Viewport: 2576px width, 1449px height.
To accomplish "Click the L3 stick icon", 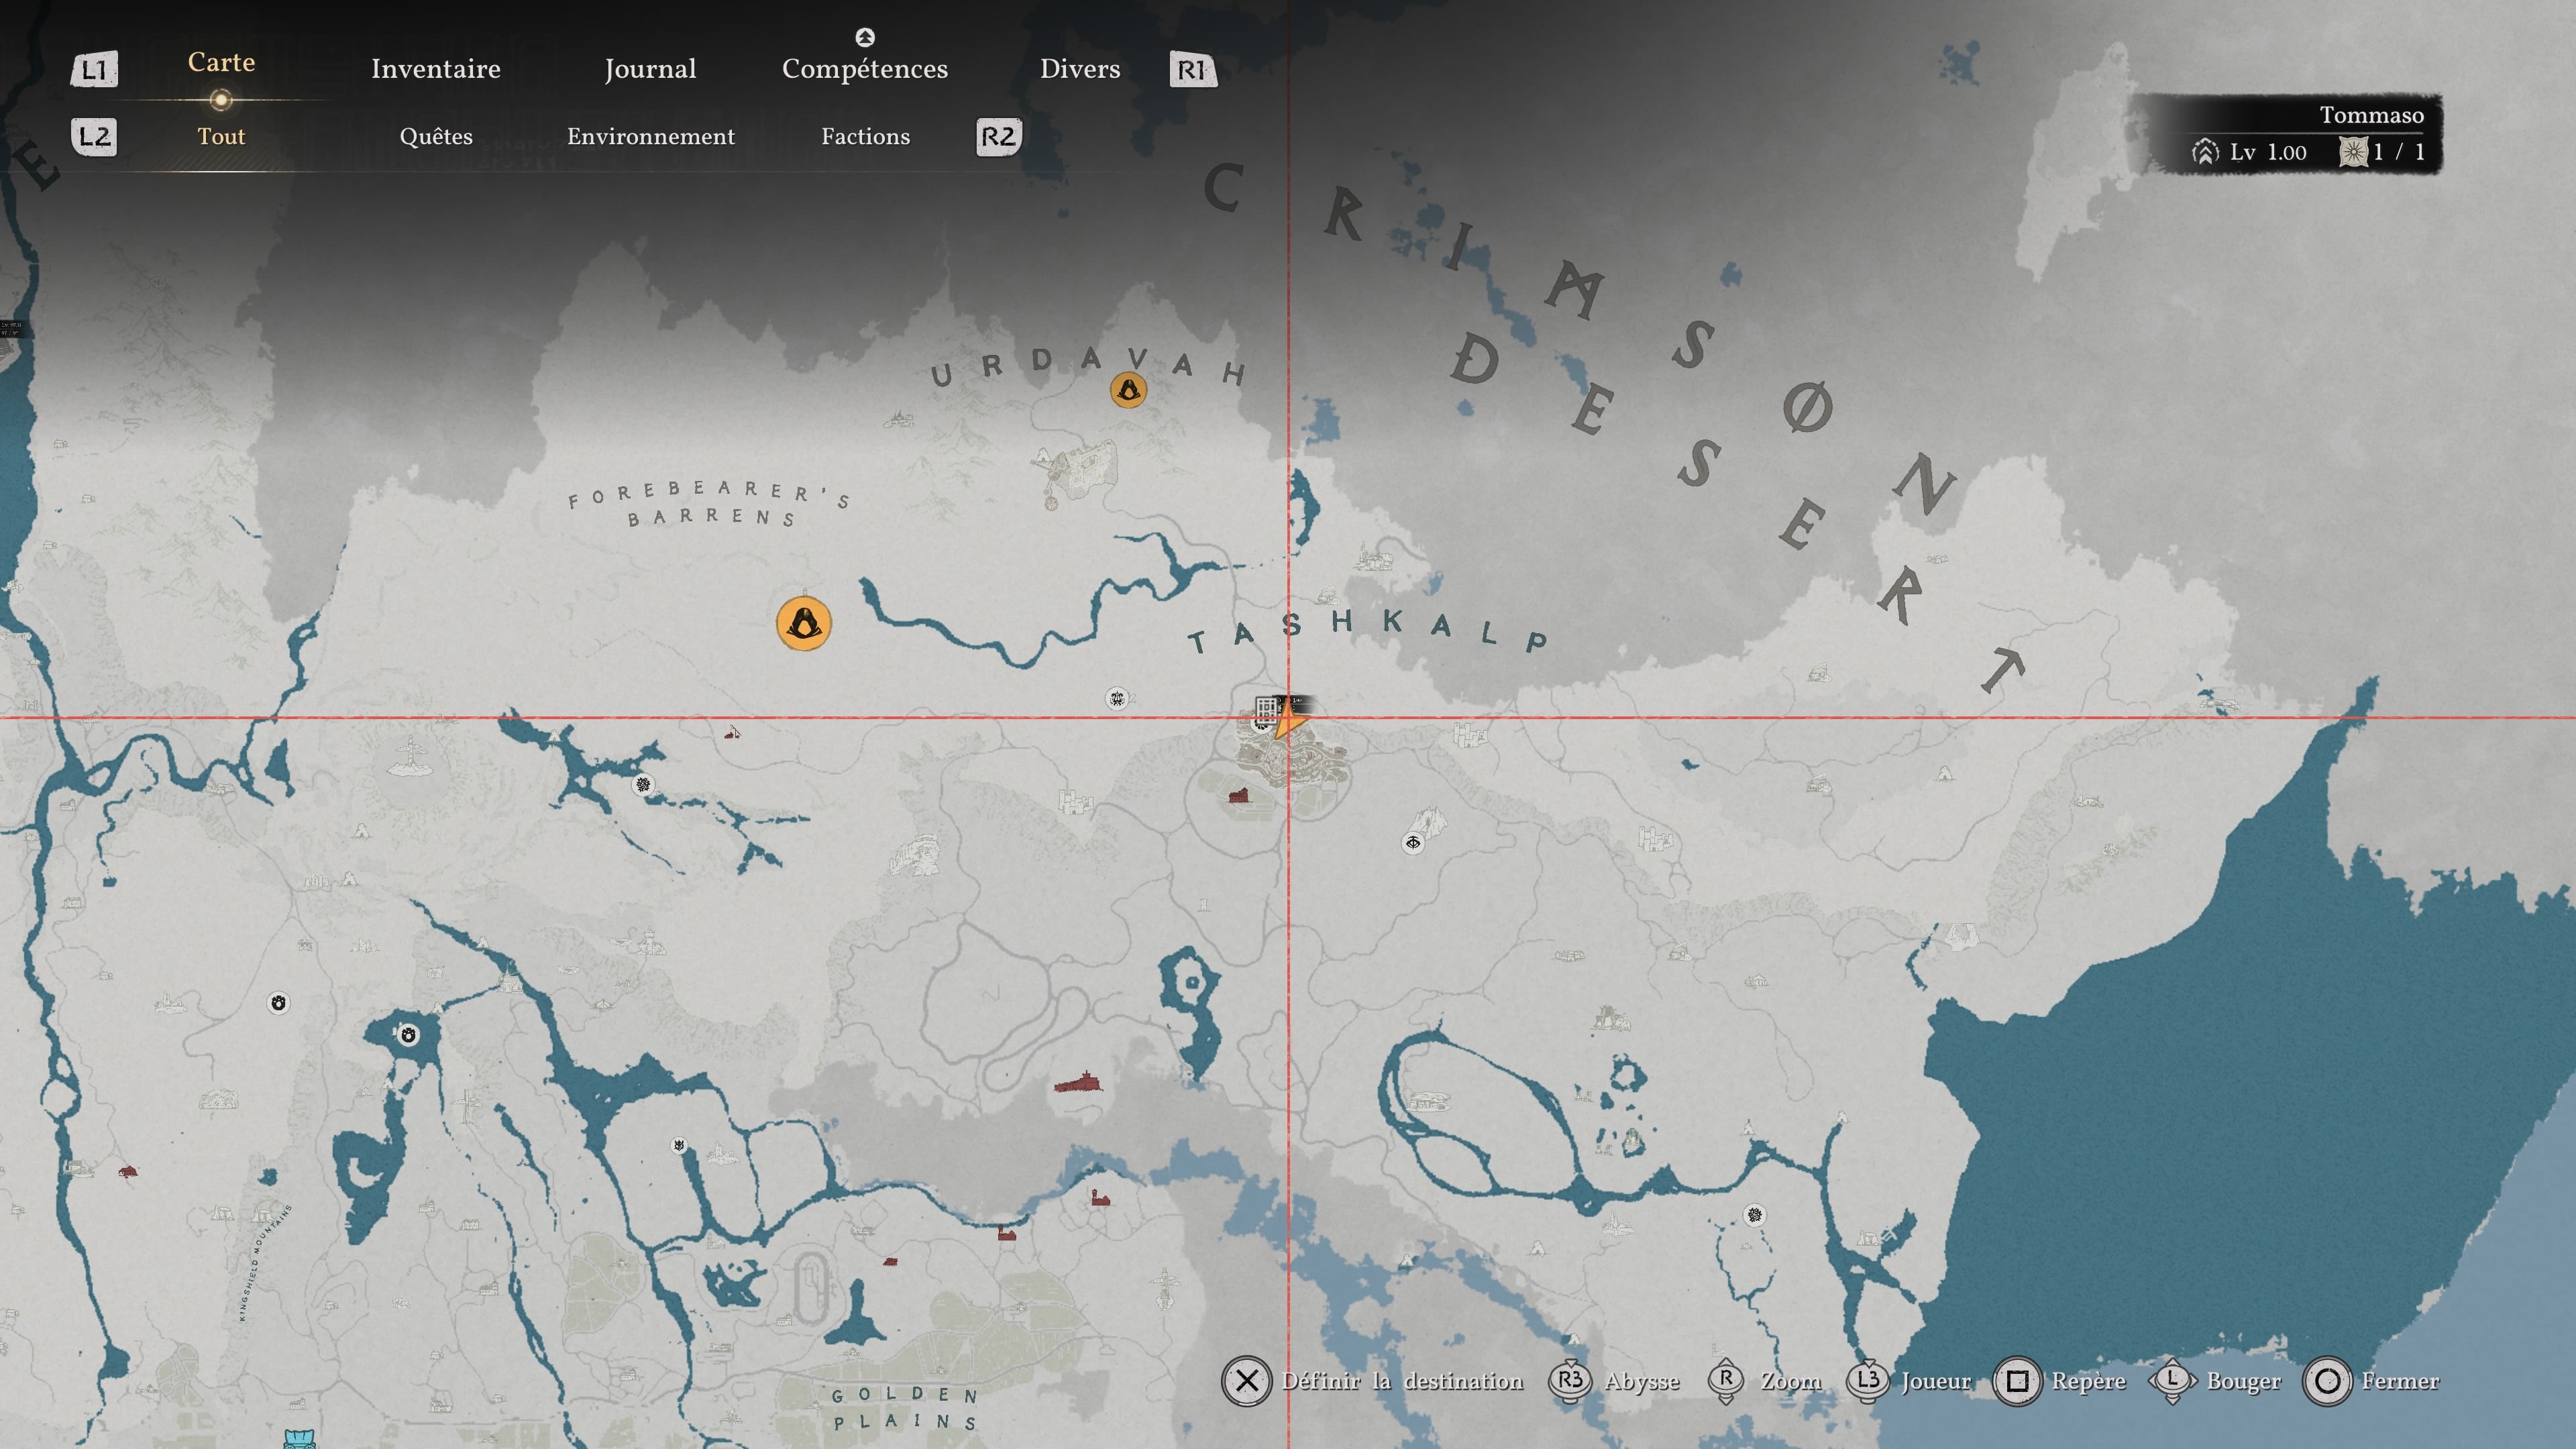I will click(x=1867, y=1381).
